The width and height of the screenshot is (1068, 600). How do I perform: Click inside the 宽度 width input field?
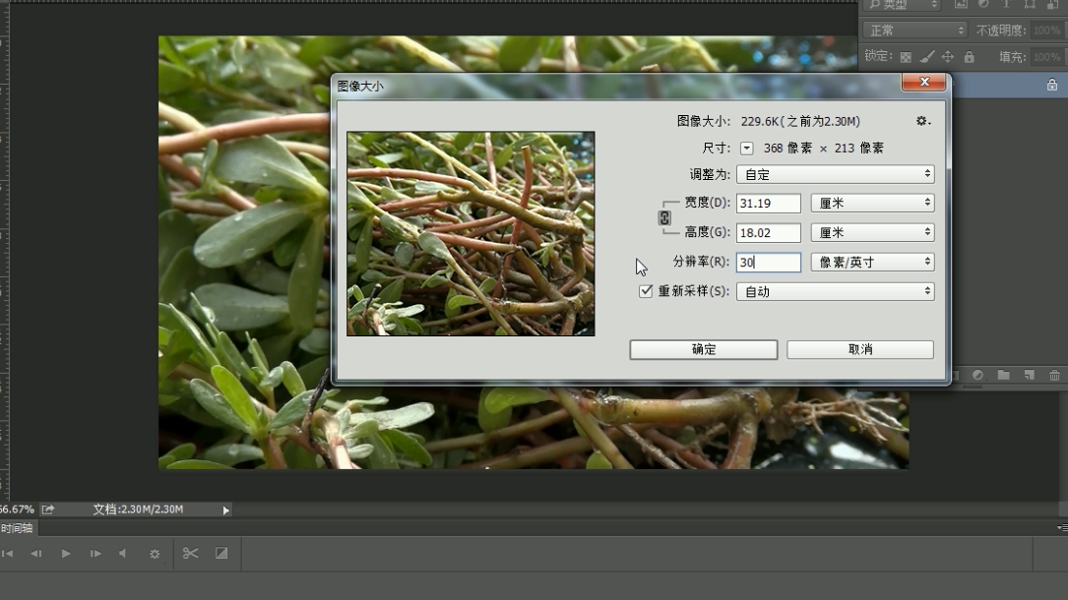768,203
